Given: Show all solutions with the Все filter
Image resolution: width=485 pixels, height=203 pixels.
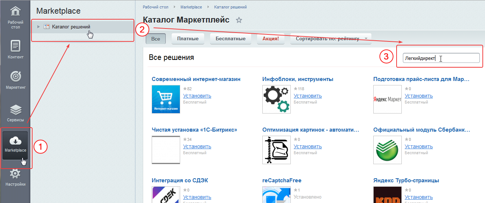Looking at the screenshot, I should [156, 38].
